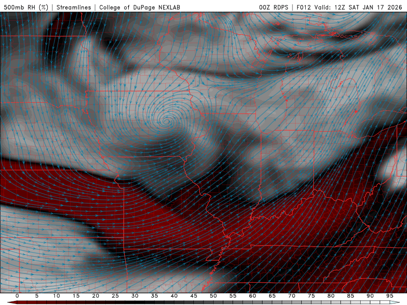Click the 20 value on the color scale
407x305 pixels.
(96, 296)
